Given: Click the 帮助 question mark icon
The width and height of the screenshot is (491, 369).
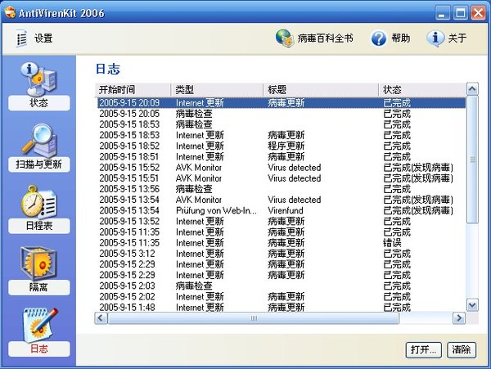Looking at the screenshot, I should (x=379, y=38).
